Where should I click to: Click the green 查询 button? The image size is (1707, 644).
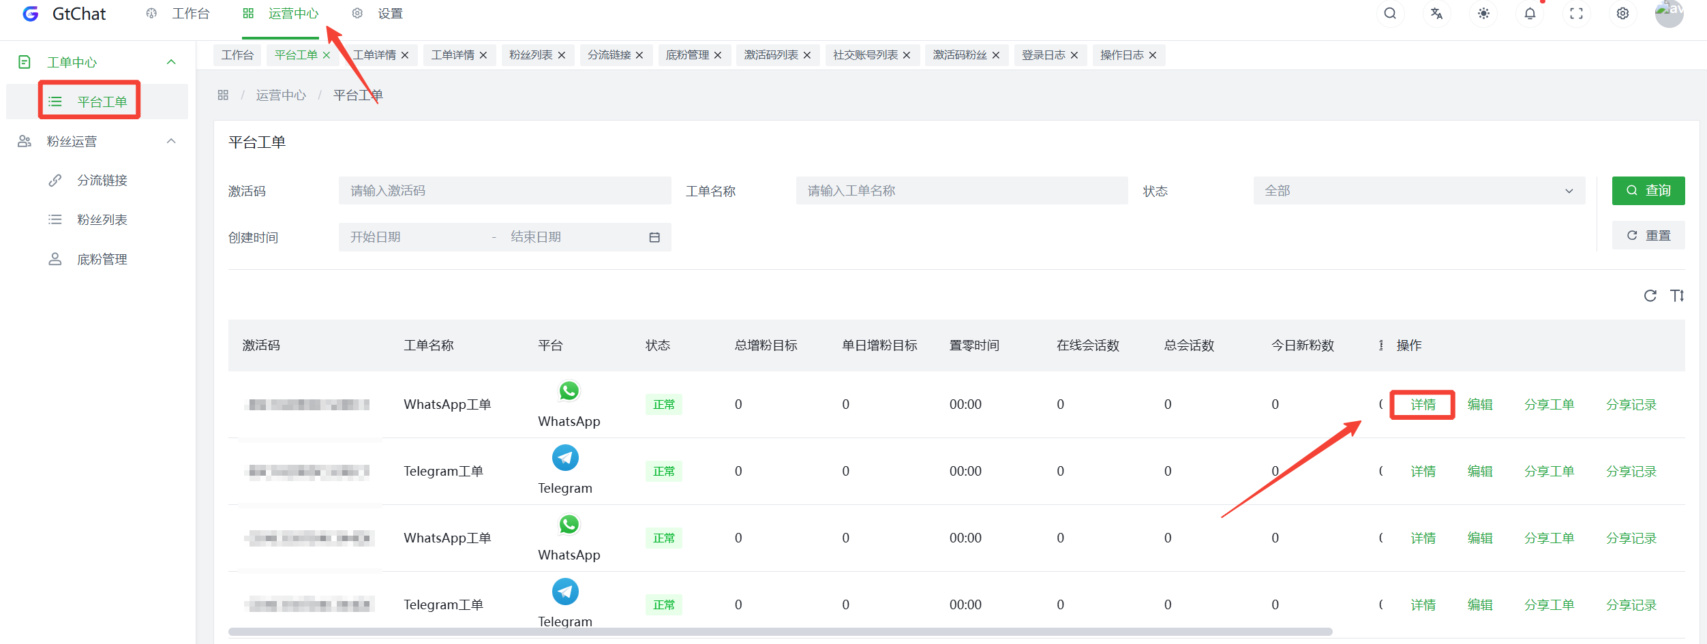coord(1648,191)
